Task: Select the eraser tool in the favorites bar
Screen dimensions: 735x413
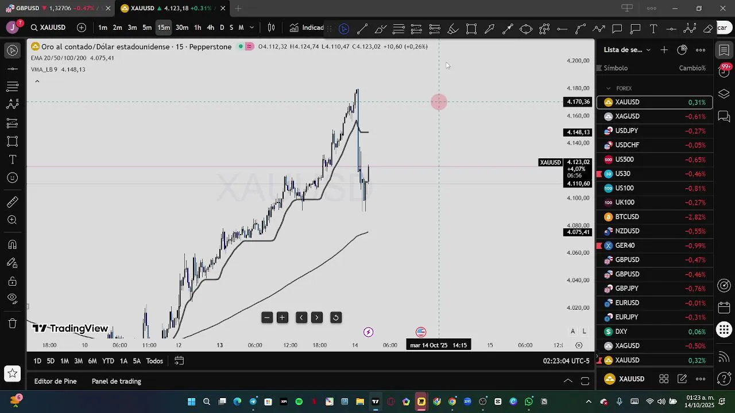Action: pyautogui.click(x=708, y=29)
